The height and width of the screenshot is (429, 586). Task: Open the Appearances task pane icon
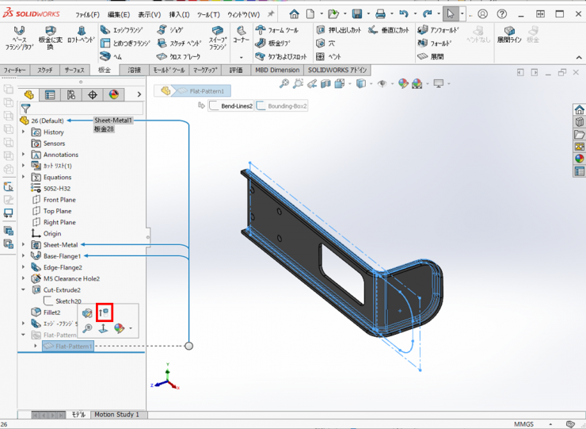(579, 159)
